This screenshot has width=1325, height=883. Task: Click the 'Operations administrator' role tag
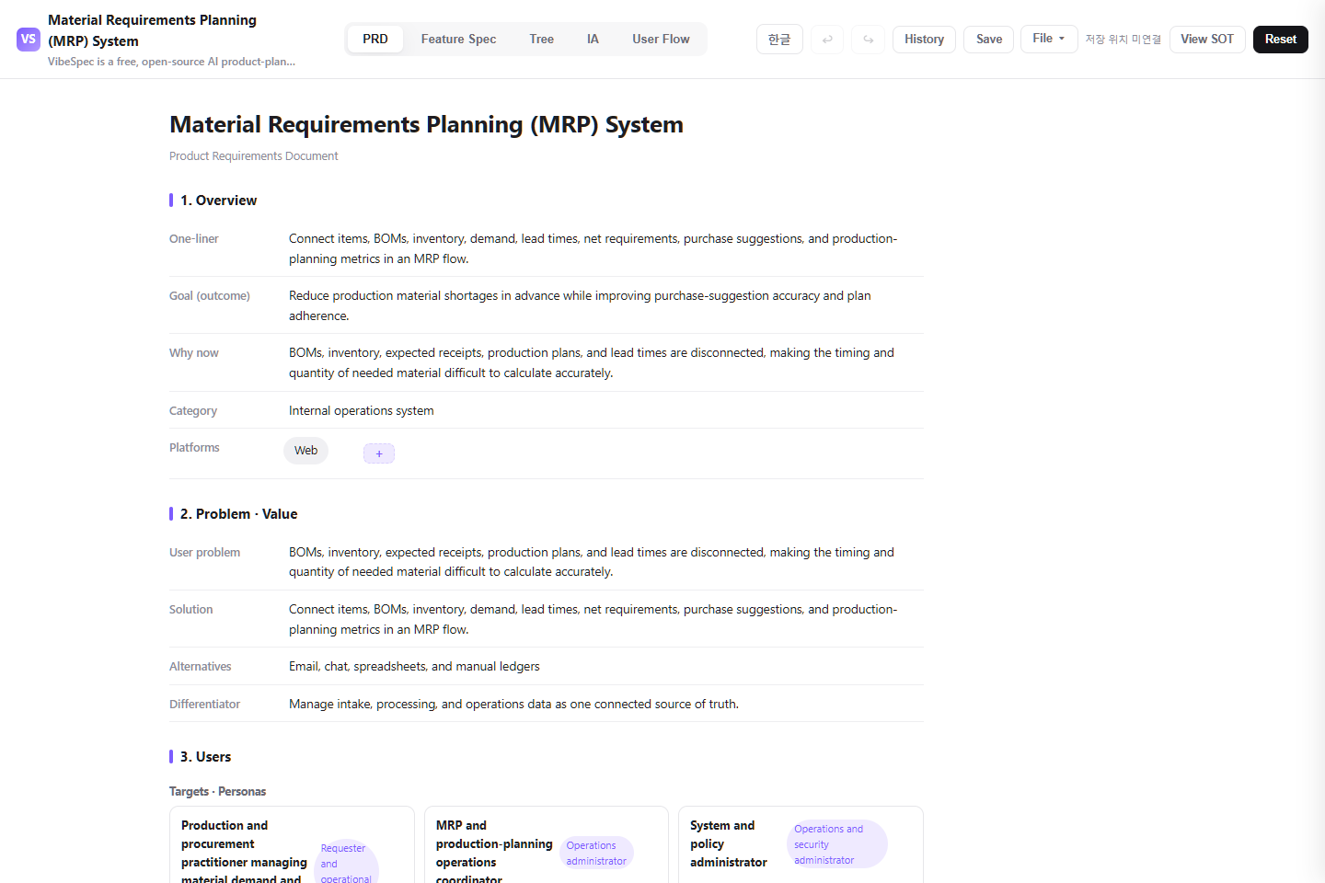click(596, 854)
